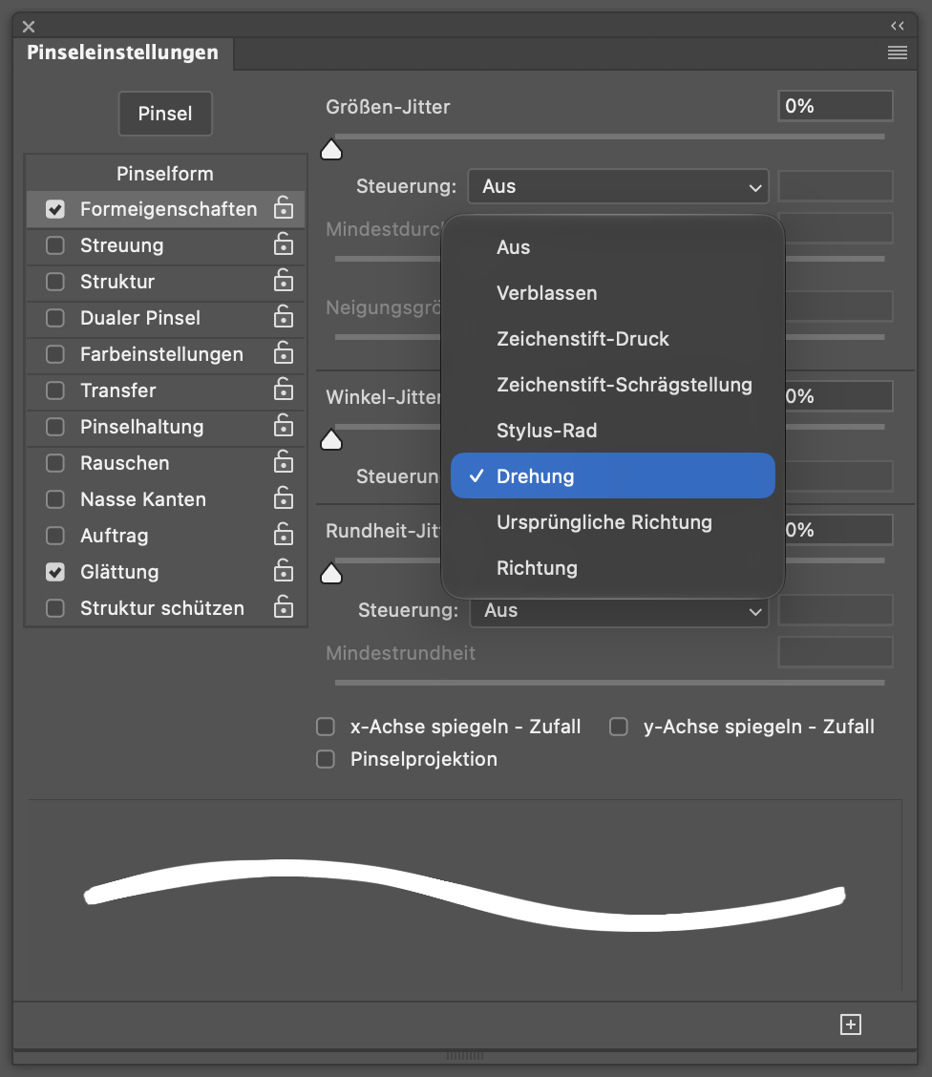Collapse panel with double-chevron icon
Screen dimensions: 932x1077
click(x=897, y=26)
